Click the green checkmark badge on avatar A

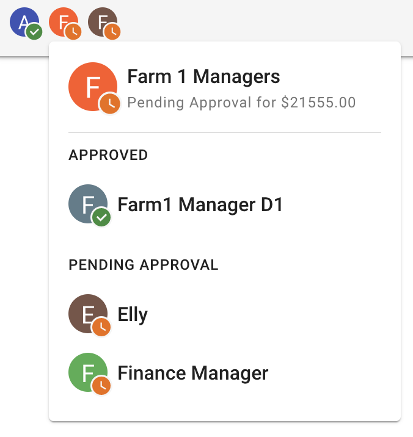pos(34,32)
